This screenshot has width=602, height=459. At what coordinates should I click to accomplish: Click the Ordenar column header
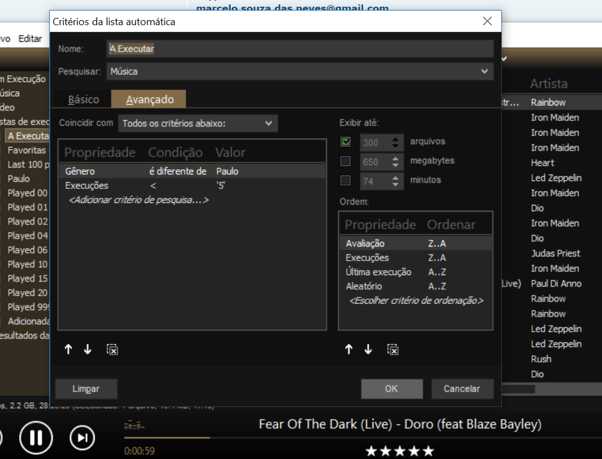click(451, 225)
